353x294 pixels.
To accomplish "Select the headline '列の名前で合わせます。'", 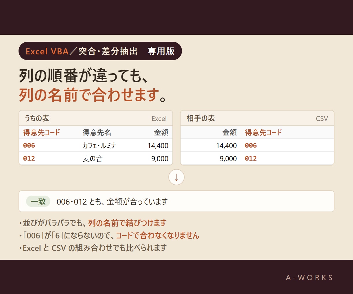I will tap(93, 95).
